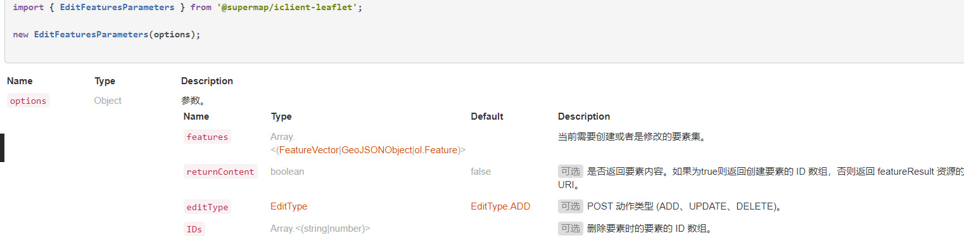Open the EditType link in Type column
964x245 pixels.
pyautogui.click(x=289, y=206)
